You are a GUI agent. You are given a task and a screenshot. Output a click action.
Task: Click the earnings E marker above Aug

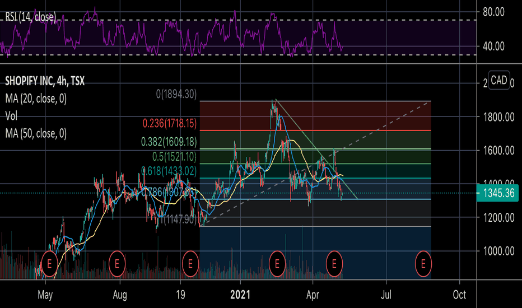point(117,264)
